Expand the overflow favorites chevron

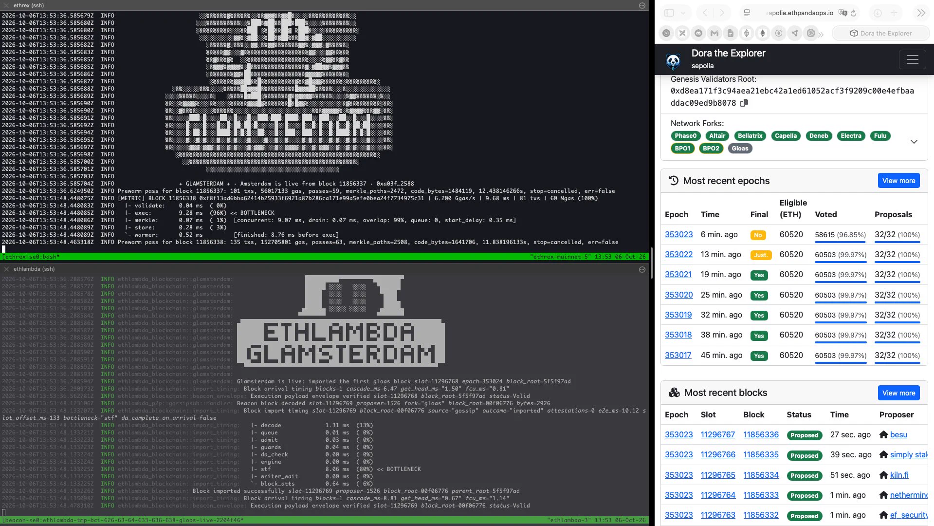click(x=821, y=34)
